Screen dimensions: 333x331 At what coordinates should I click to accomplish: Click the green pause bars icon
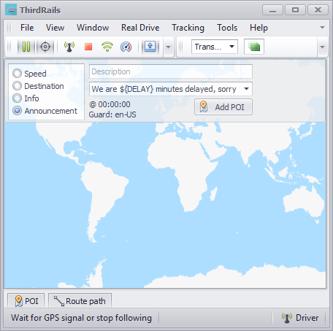(26, 47)
